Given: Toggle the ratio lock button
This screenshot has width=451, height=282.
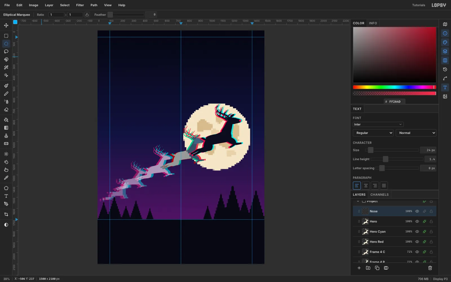Looking at the screenshot, I should (87, 15).
